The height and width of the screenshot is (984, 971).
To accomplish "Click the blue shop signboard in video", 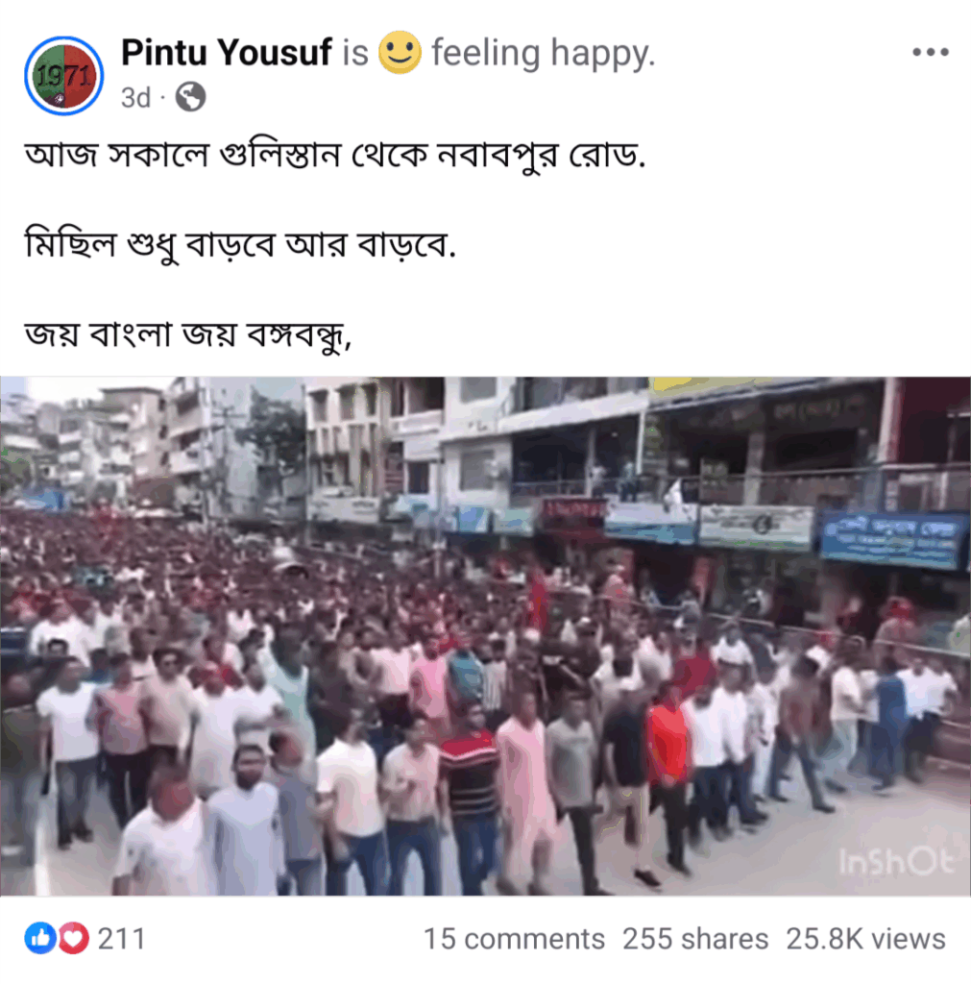I will point(894,540).
